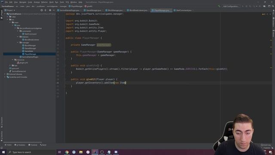Open the Edit menu

point(11,2)
